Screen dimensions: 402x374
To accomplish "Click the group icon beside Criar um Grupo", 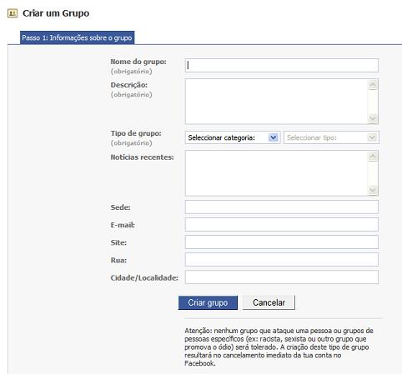I will coord(13,13).
